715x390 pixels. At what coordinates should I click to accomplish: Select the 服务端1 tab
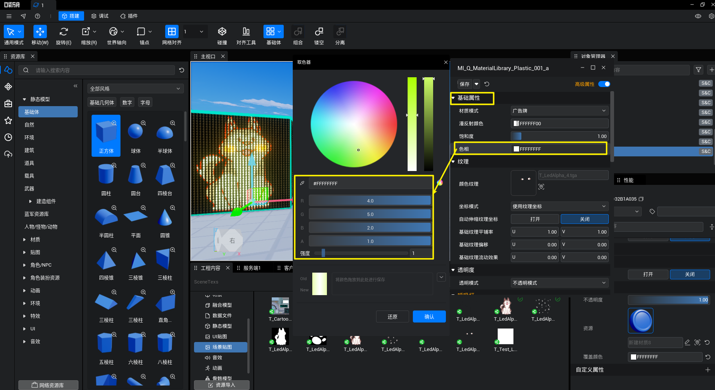click(252, 268)
